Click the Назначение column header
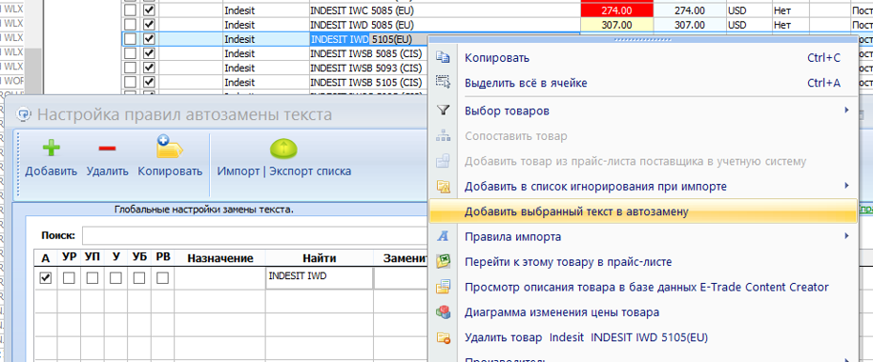The height and width of the screenshot is (362, 873). click(220, 258)
